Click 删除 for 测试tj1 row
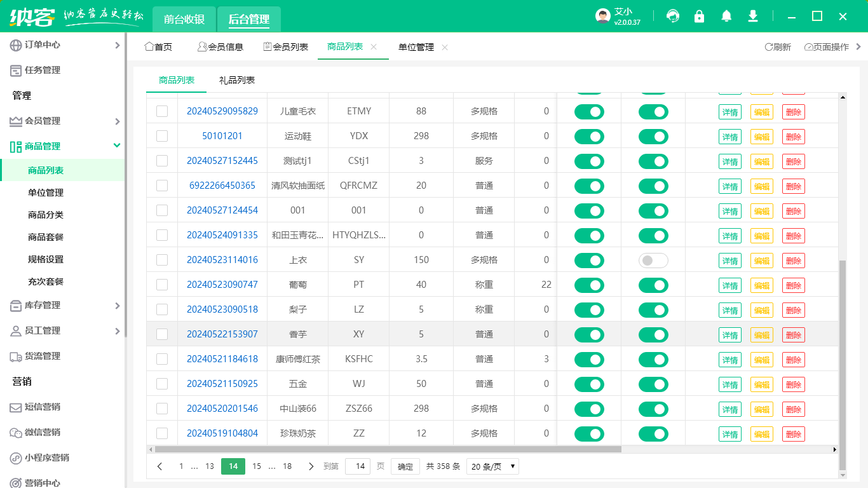 pos(794,162)
